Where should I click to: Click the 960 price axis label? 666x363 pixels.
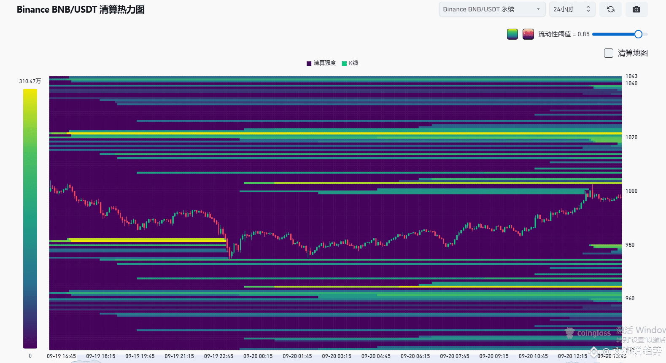pyautogui.click(x=630, y=298)
